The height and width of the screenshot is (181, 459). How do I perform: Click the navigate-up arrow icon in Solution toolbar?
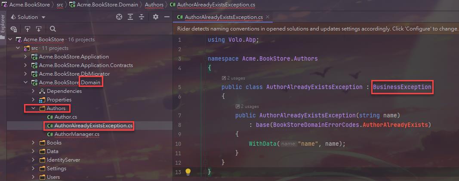[28, 29]
